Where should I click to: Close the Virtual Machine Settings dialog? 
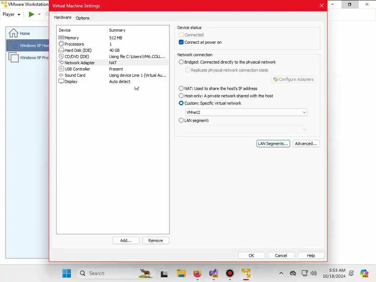[322, 6]
